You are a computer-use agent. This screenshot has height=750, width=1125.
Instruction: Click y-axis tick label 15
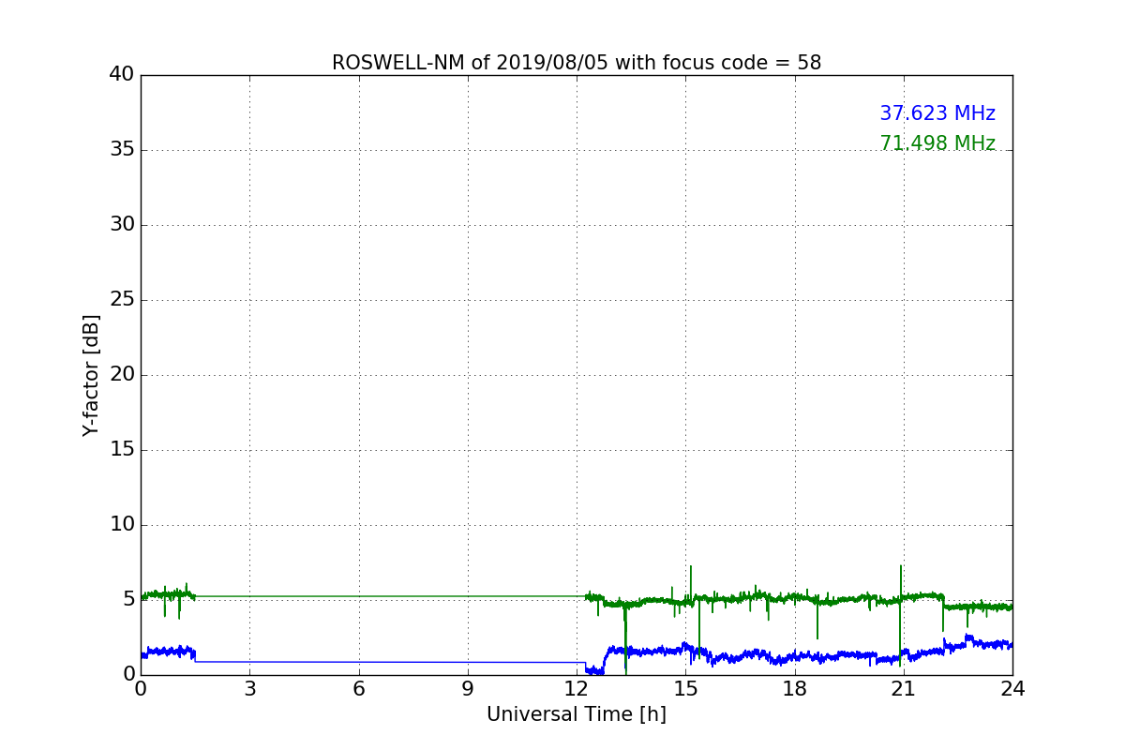(121, 450)
